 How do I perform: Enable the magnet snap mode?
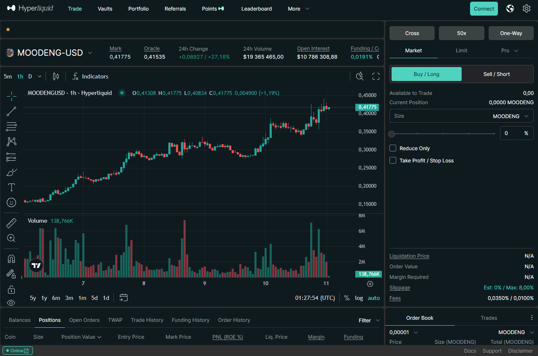coord(11,259)
